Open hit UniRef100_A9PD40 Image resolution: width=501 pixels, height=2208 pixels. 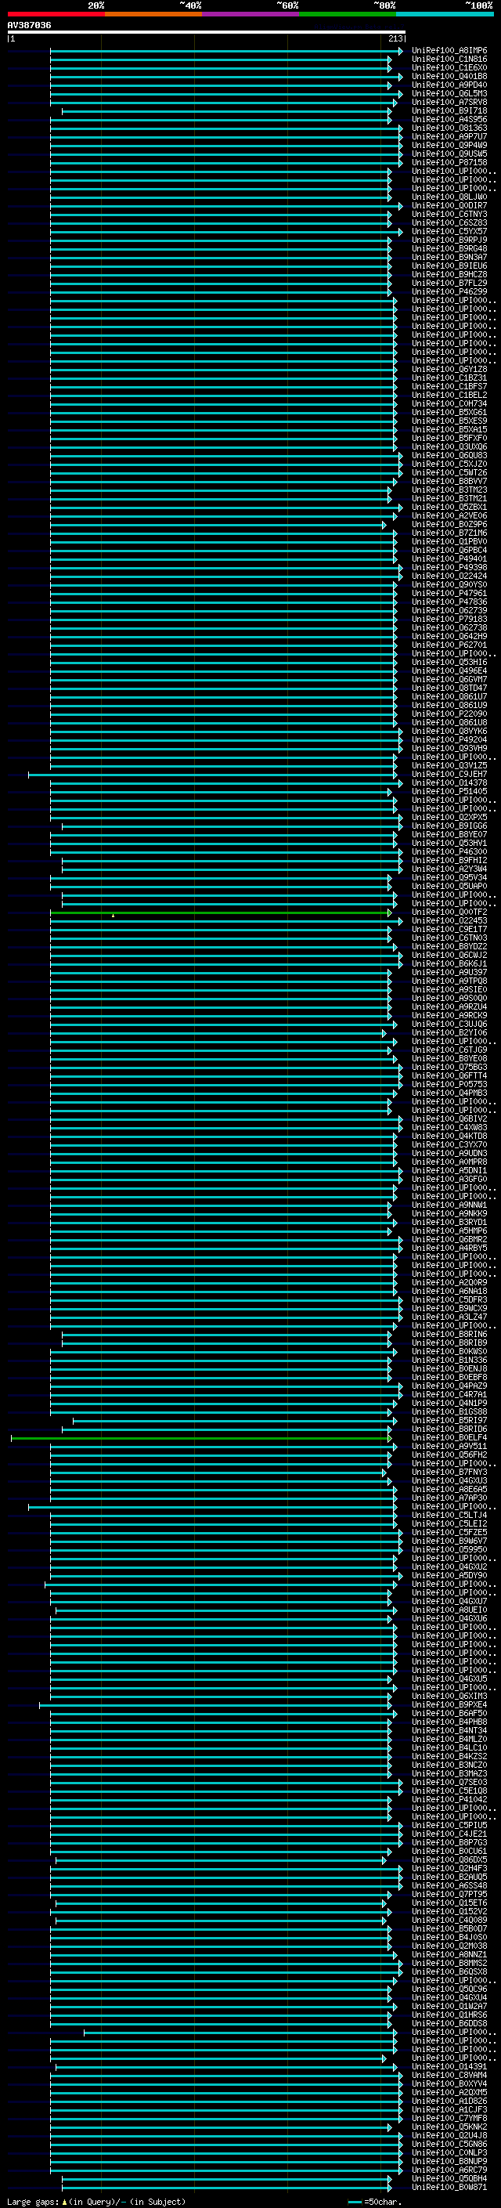tap(449, 85)
